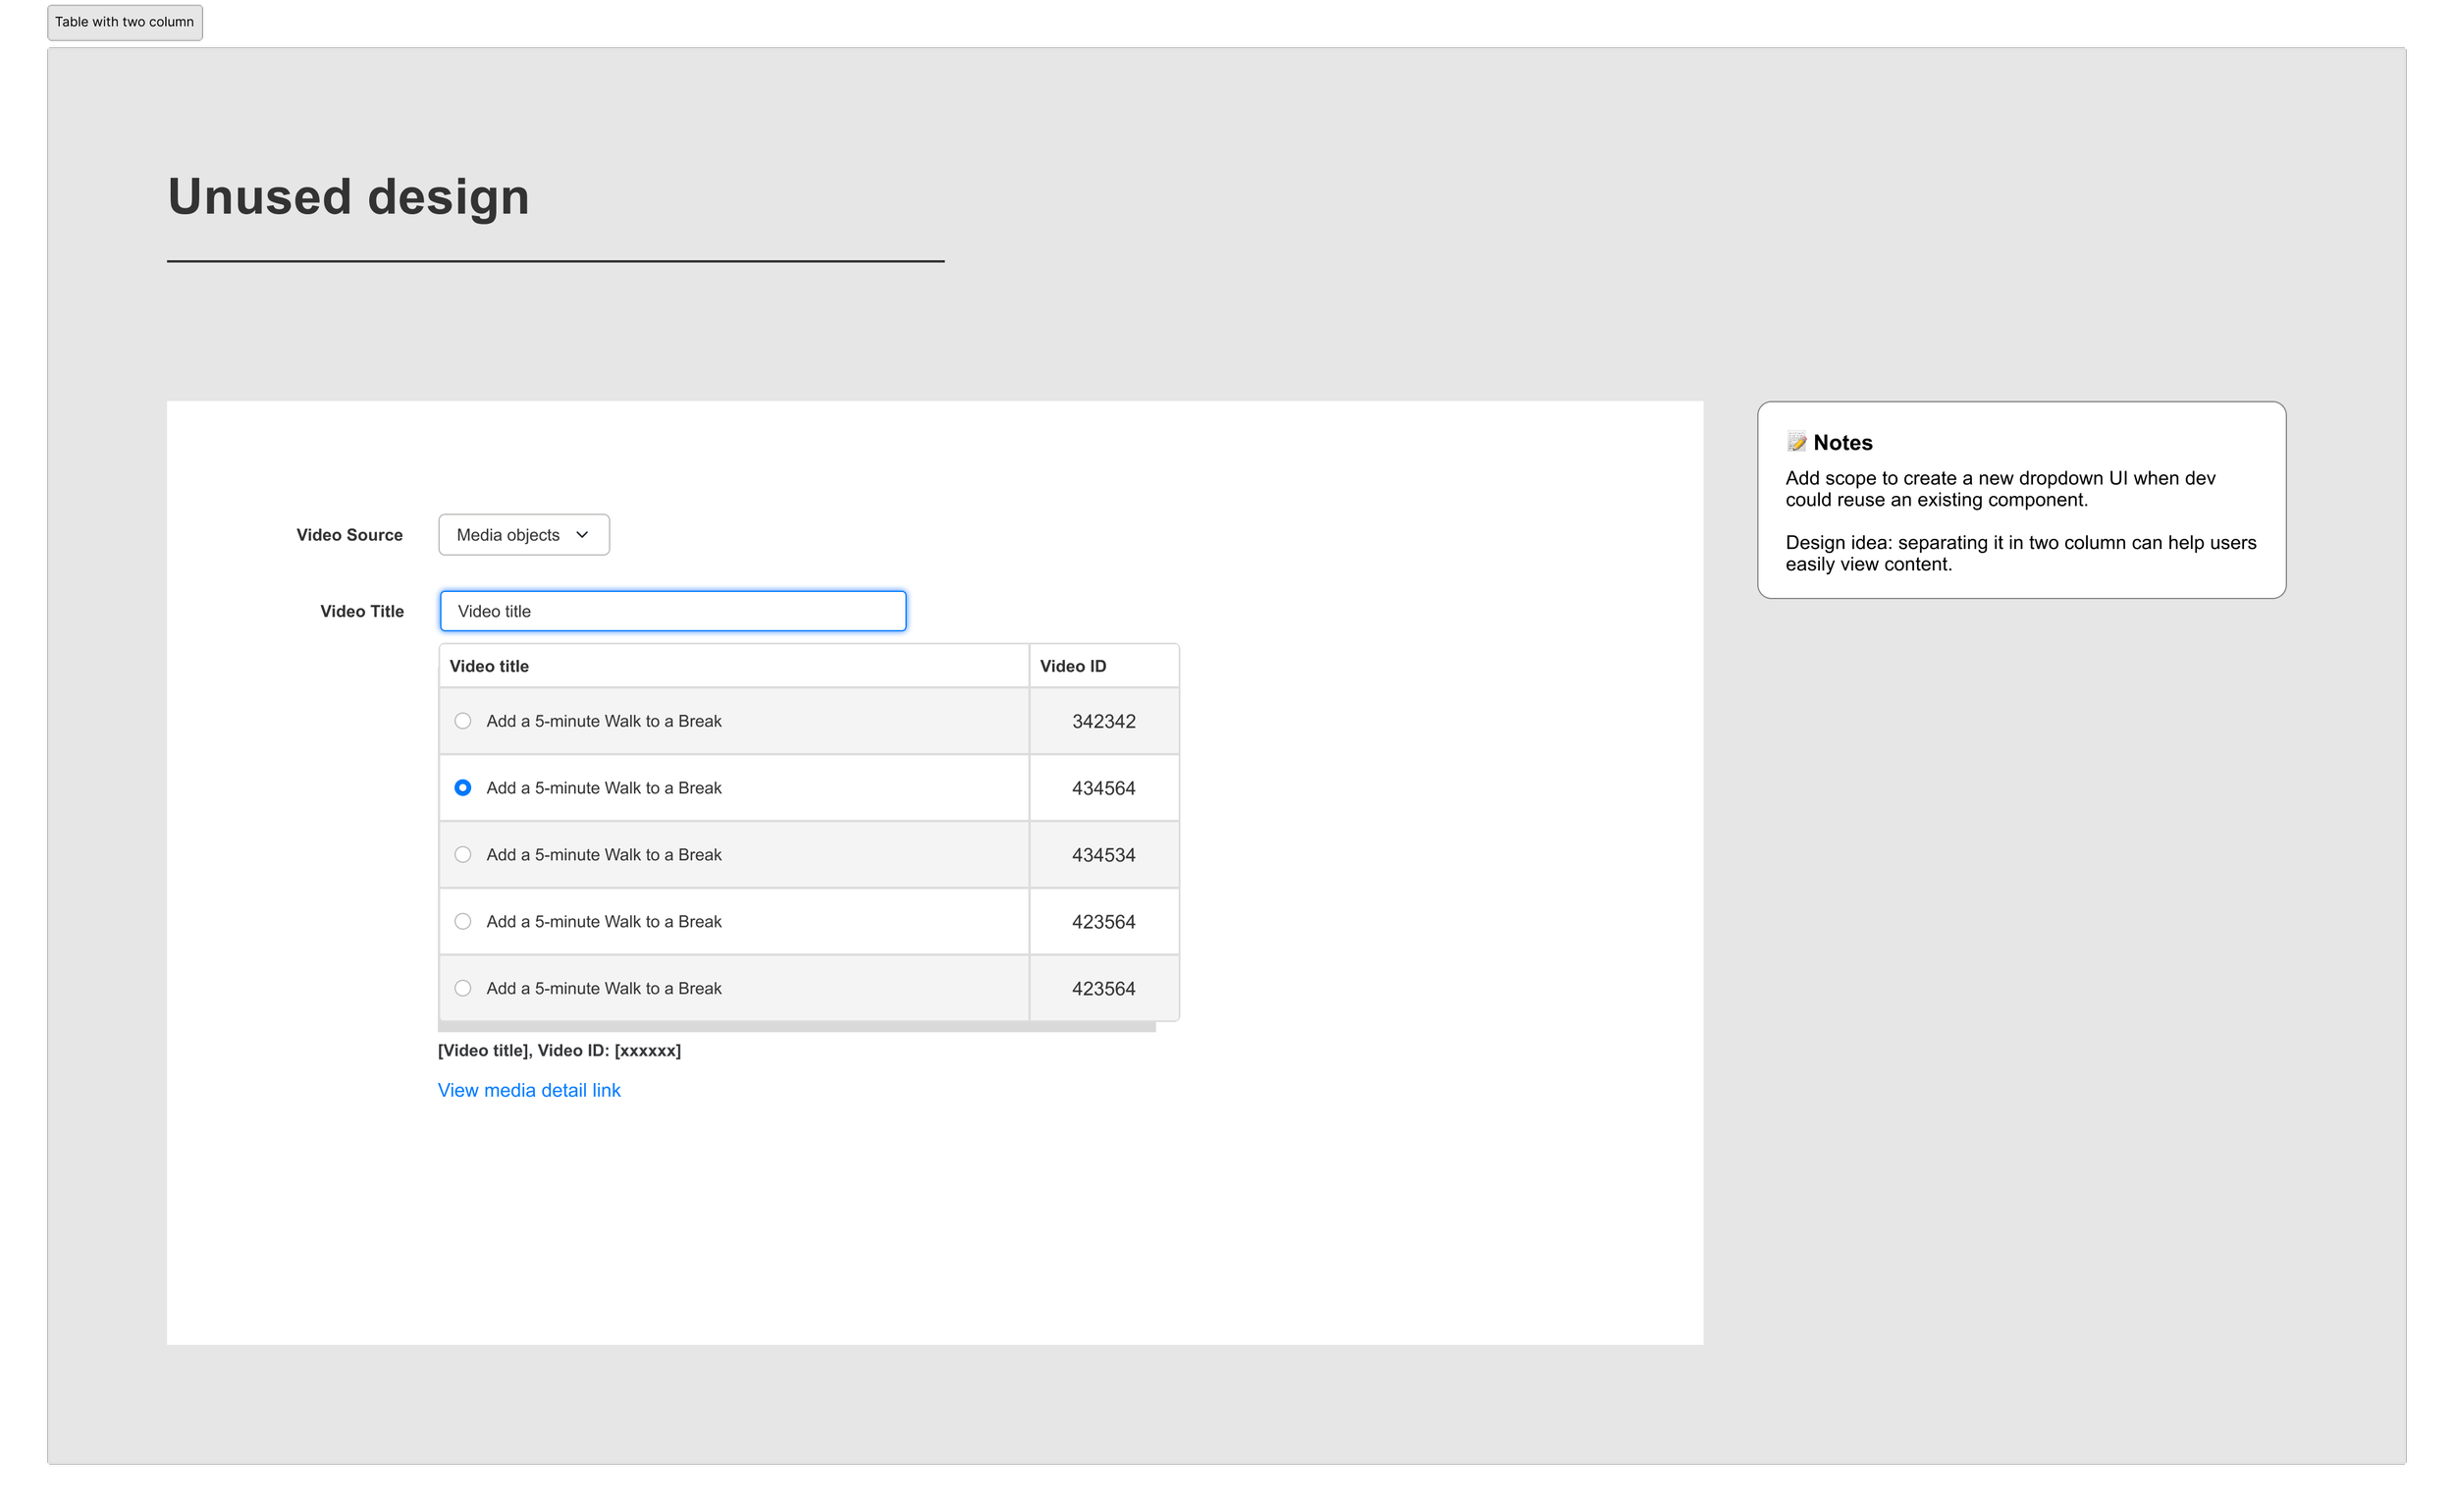
Task: Select radio button for video ID 434534
Action: (x=462, y=855)
